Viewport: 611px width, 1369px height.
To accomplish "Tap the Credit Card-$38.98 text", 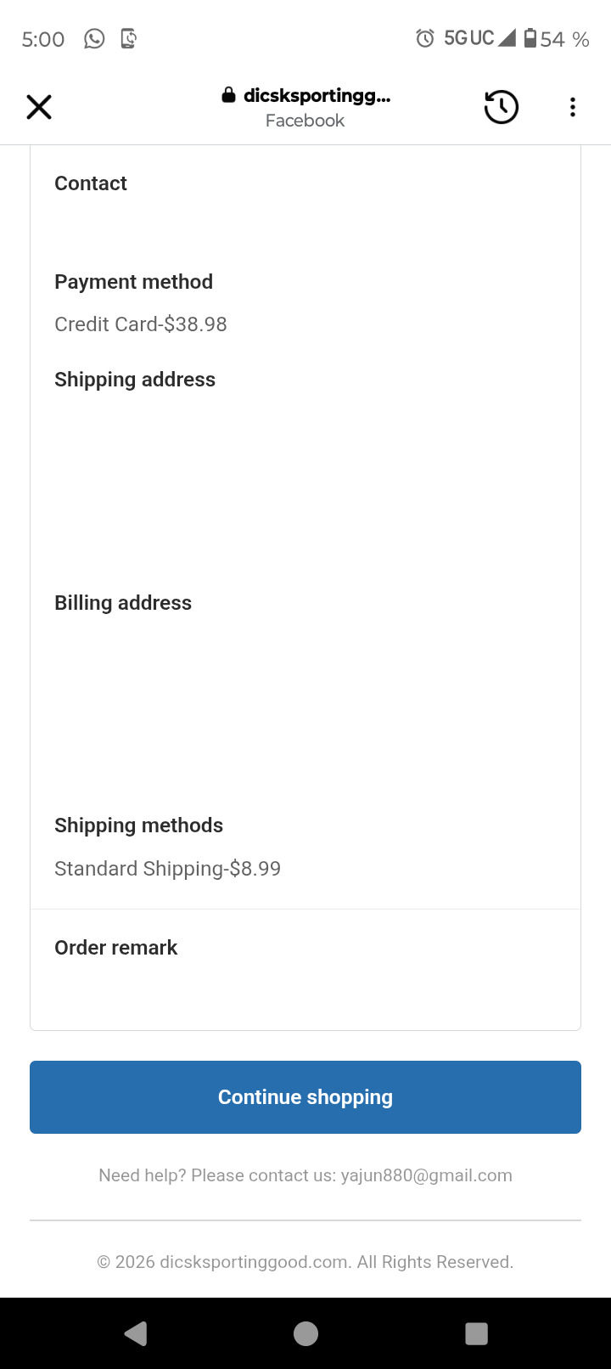I will click(141, 324).
